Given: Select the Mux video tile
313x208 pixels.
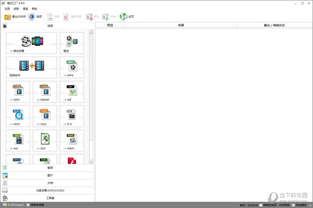Looking at the screenshot, I should point(72,43).
